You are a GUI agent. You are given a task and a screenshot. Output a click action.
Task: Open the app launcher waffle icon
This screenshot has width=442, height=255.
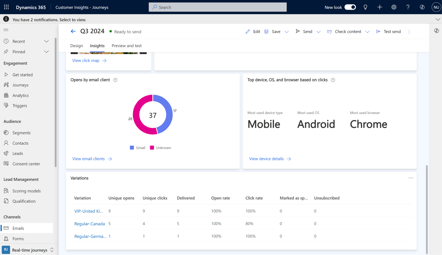click(6, 7)
